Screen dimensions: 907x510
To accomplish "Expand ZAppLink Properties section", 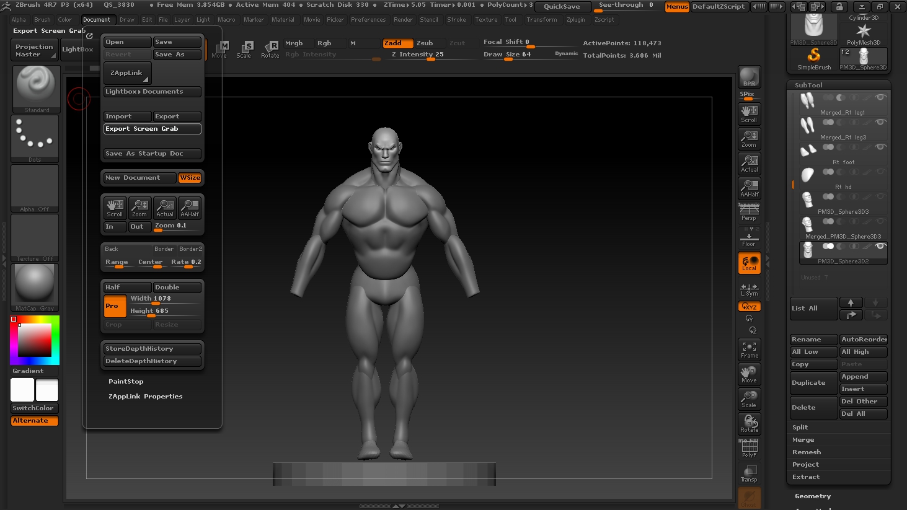I will pyautogui.click(x=146, y=397).
